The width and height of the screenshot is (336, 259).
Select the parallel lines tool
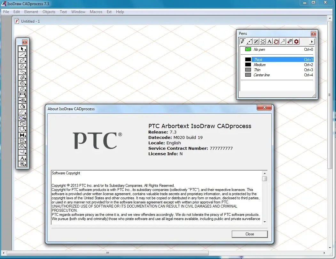tap(22, 112)
